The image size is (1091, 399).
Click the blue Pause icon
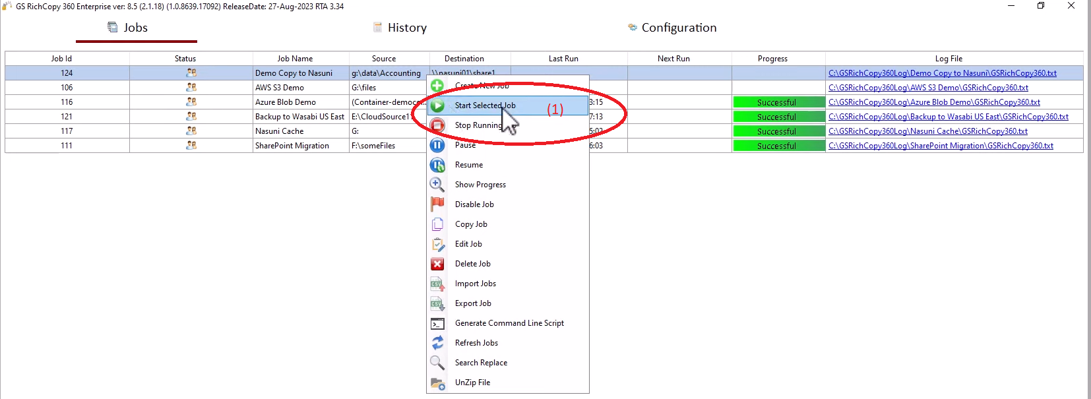tap(437, 145)
